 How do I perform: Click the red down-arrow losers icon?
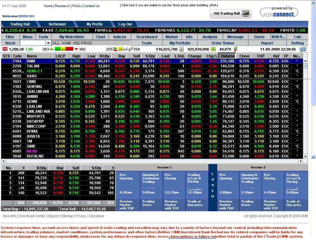[76, 49]
